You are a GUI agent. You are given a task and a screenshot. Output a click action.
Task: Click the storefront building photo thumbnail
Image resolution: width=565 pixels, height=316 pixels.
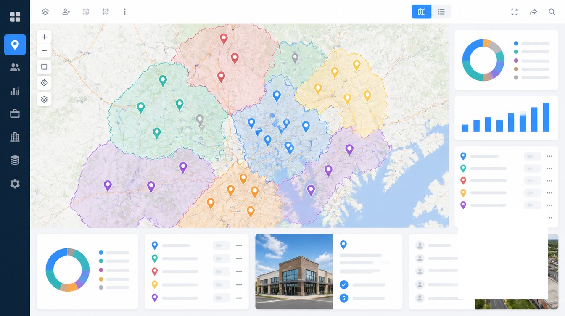coord(294,271)
